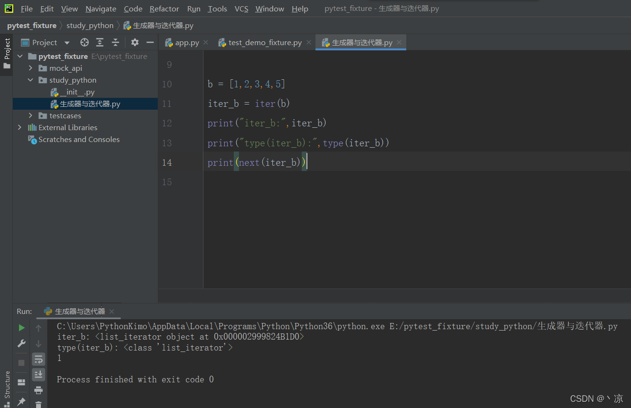The height and width of the screenshot is (408, 631).
Task: Click the wrench icon in Run panel
Action: [21, 343]
